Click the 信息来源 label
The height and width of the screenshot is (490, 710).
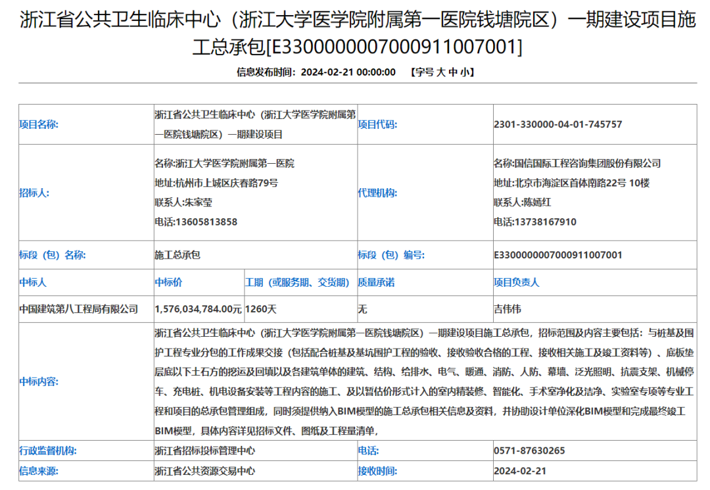click(x=39, y=472)
